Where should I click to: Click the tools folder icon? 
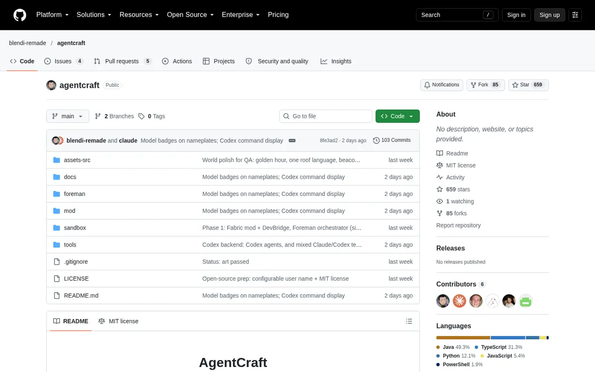56,245
